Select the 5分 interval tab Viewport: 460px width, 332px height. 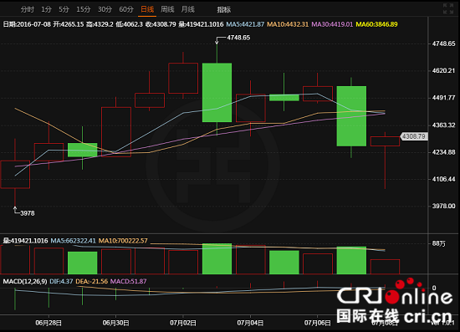pyautogui.click(x=64, y=9)
